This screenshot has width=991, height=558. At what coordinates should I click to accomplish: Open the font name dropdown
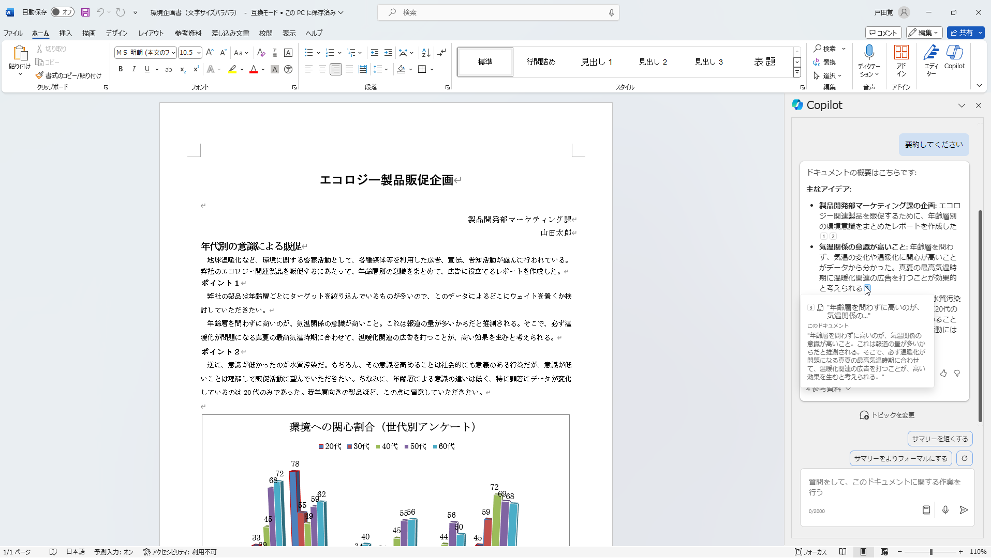(x=173, y=53)
